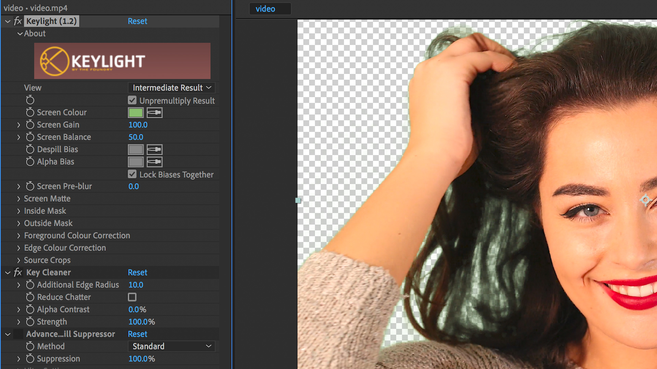
Task: Open the Method dropdown set to Standard
Action: pyautogui.click(x=171, y=346)
